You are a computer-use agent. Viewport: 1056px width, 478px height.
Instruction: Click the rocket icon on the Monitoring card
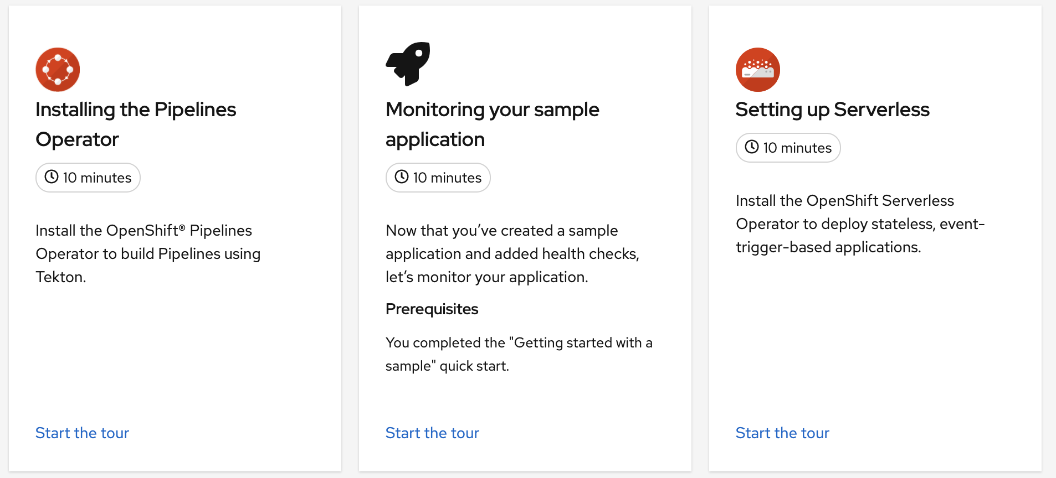(x=408, y=64)
